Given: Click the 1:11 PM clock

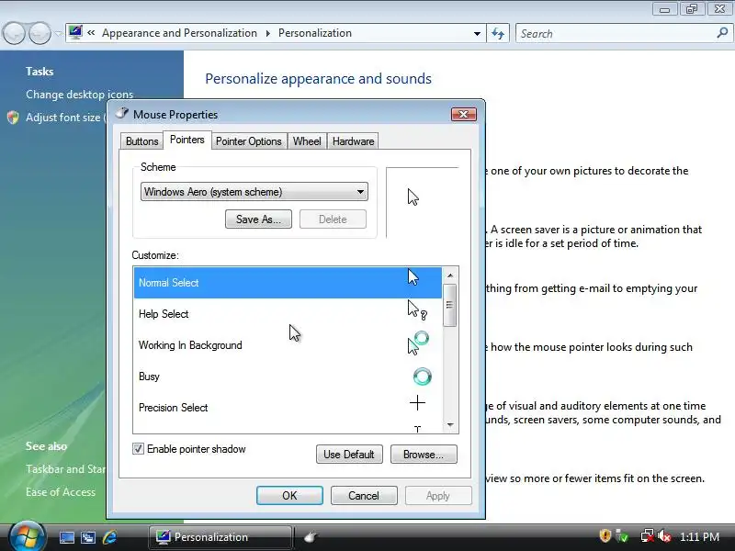Looking at the screenshot, I should point(699,537).
